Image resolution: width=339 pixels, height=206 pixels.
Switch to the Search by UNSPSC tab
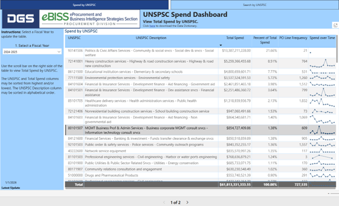point(254,5)
